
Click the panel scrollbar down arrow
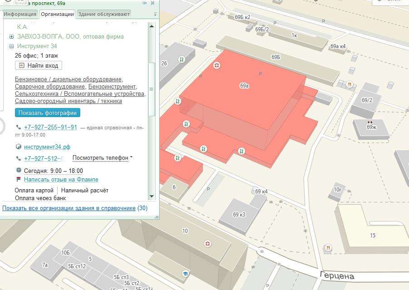[152, 197]
